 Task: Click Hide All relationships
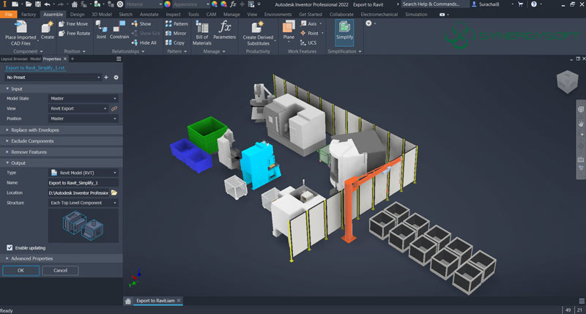coord(144,43)
